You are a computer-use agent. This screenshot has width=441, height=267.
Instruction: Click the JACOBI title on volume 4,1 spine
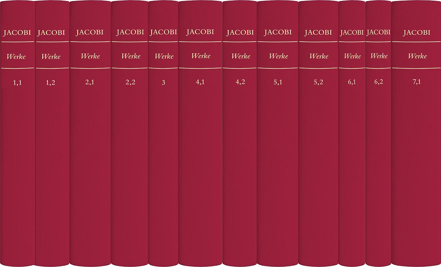[x=200, y=32]
